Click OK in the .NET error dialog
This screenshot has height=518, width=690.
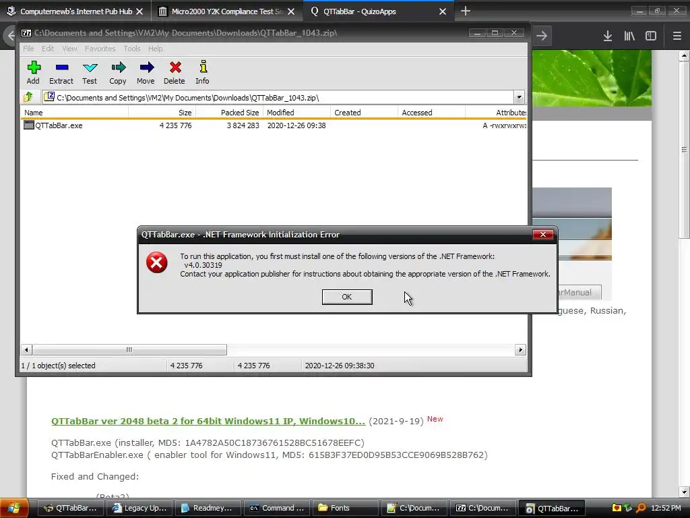click(347, 297)
